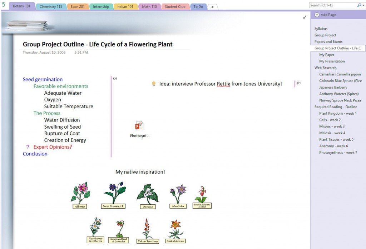Select the My Presentation subpage

coord(332,61)
